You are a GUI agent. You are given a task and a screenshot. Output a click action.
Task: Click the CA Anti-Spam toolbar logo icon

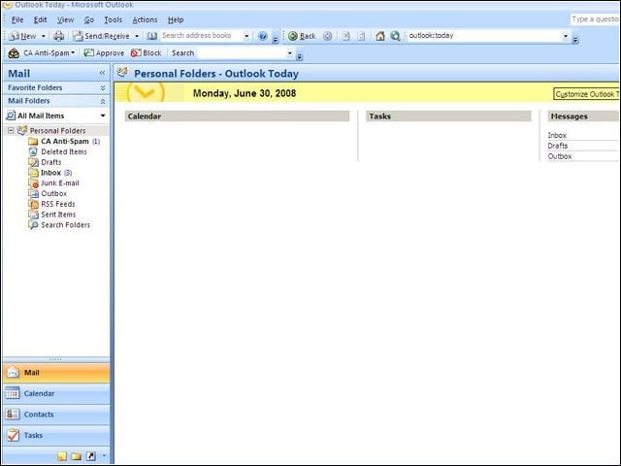(14, 53)
